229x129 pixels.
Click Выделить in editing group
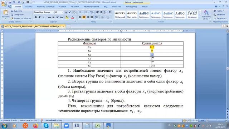tap(220, 18)
